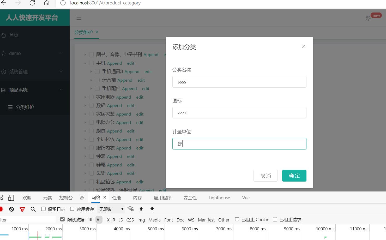Expand the demo sidebar menu
Screen dimensions: 386x240
[x=61, y=53]
